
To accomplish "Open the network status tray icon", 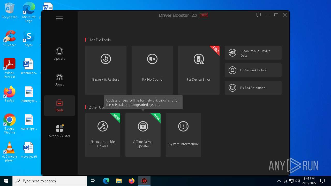I will pyautogui.click(x=291, y=181).
